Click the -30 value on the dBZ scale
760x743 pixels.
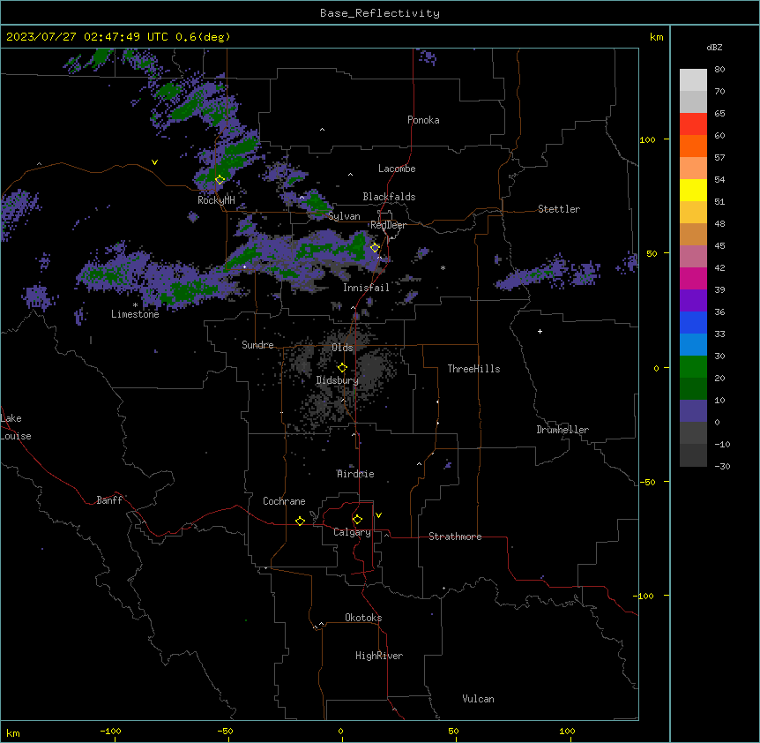coord(722,466)
